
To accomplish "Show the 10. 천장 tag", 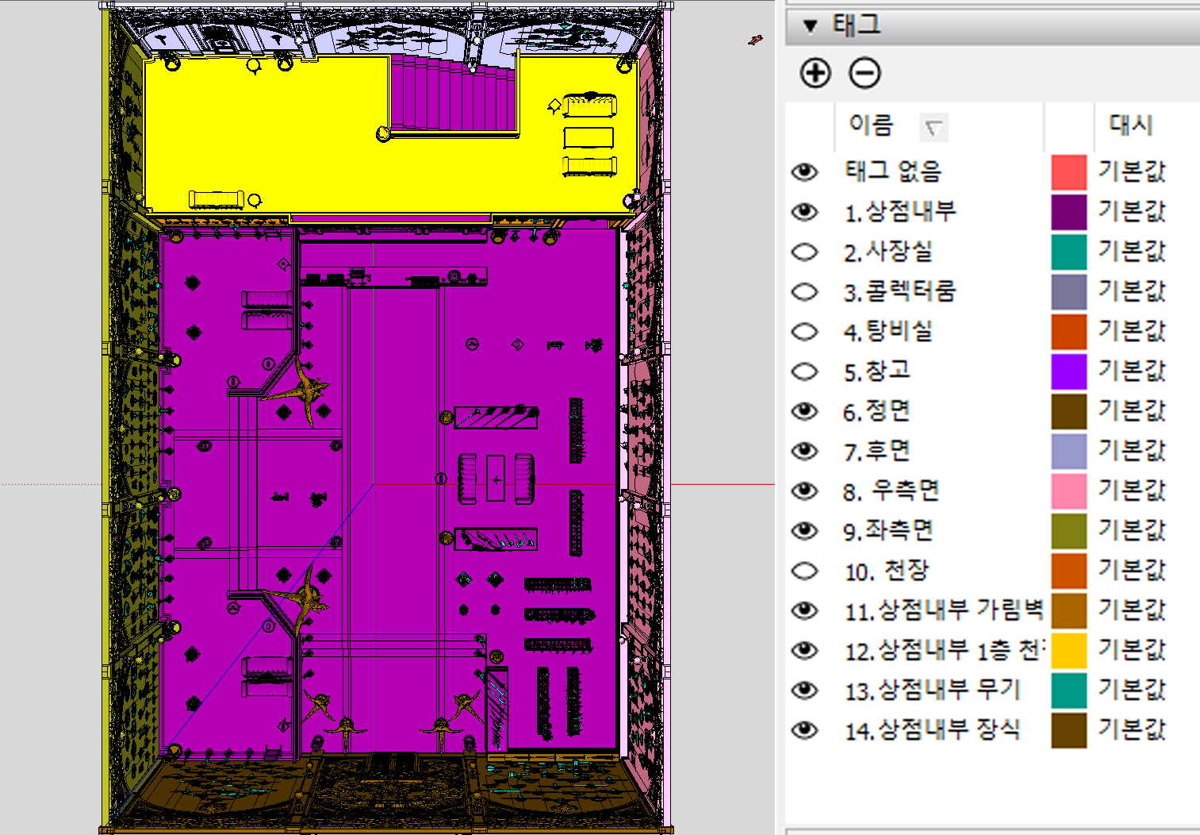I will [804, 571].
